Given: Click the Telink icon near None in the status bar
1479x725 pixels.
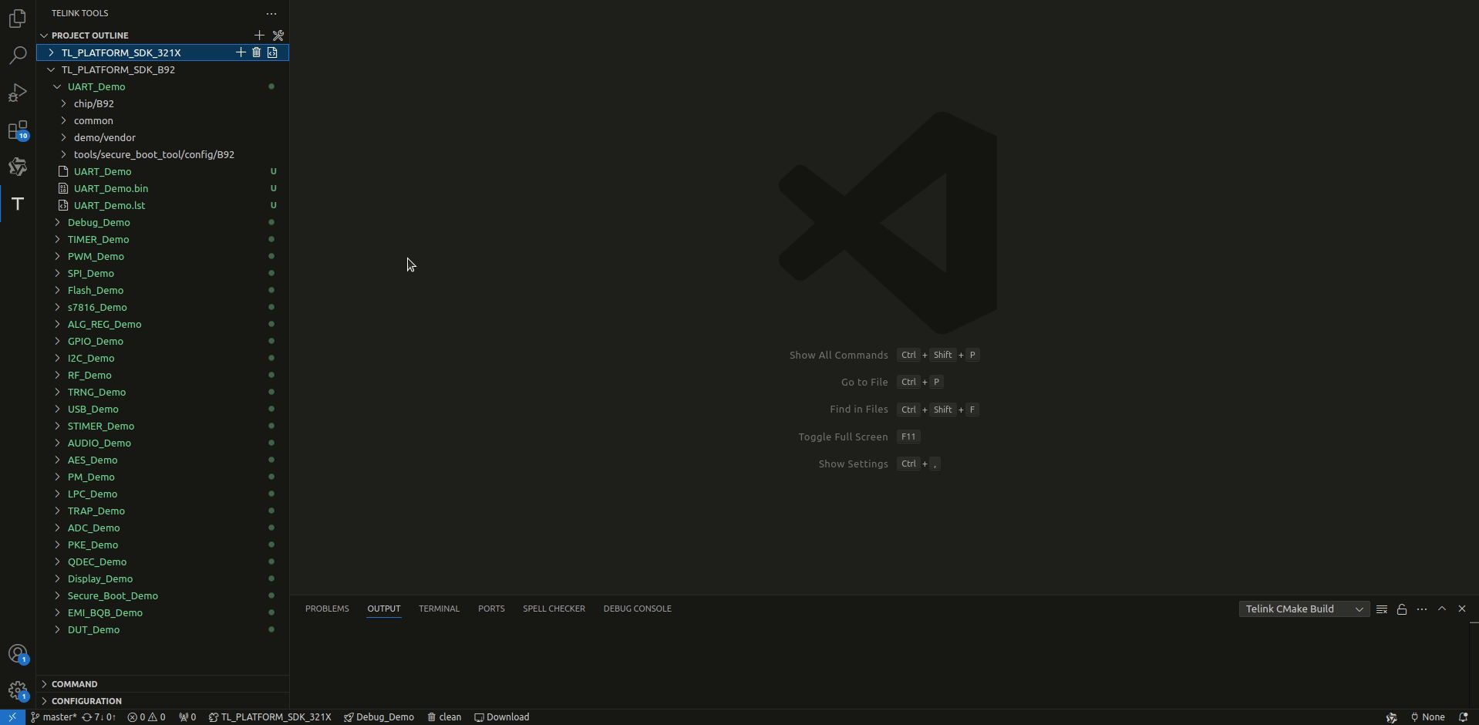Looking at the screenshot, I should click(x=1392, y=717).
